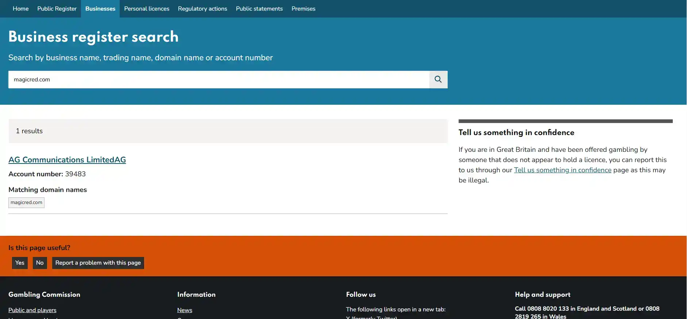Screen dimensions: 687x319
Task: Select the Matching domain names heading
Action: pos(47,190)
